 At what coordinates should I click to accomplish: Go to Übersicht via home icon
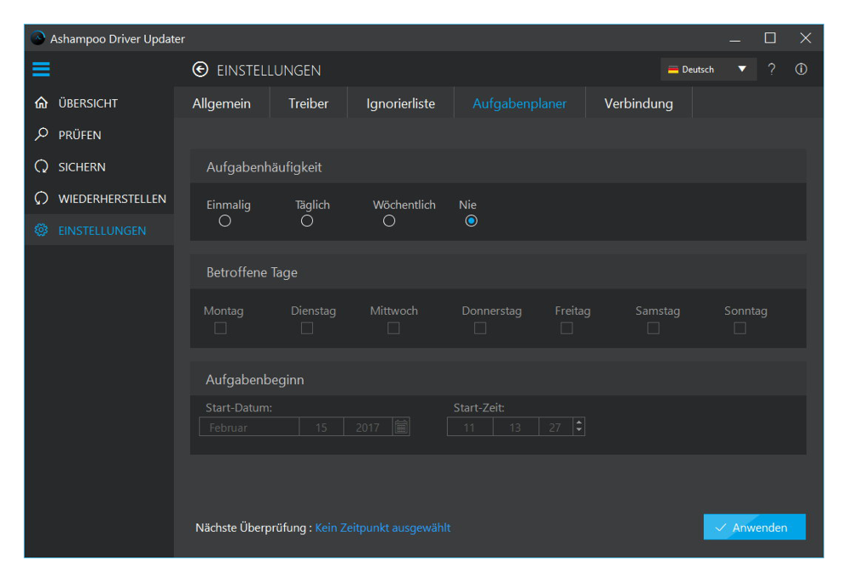(41, 103)
